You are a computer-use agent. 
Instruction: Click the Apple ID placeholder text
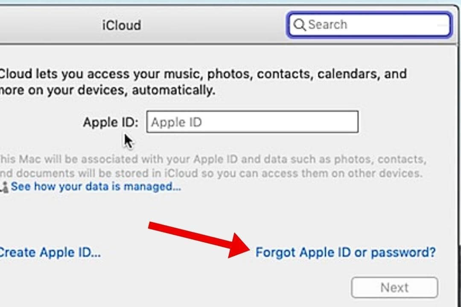[176, 122]
